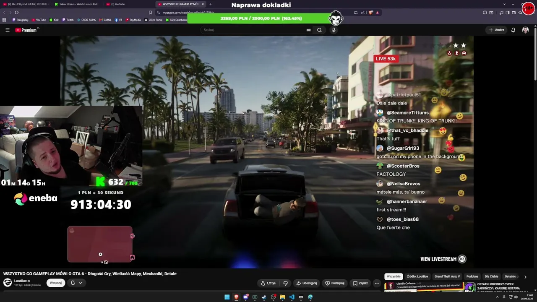Open the Cfx.re Portal bookmark
This screenshot has height=302, width=537.
[x=154, y=20]
